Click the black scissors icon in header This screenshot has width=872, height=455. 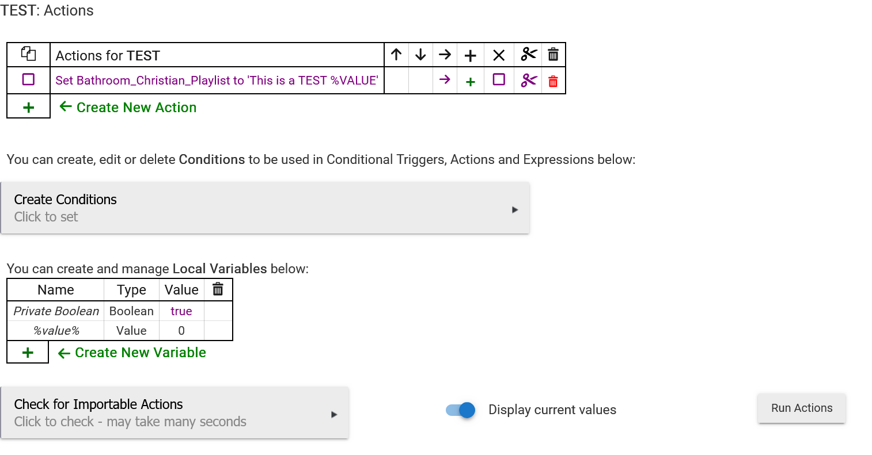[x=529, y=55]
